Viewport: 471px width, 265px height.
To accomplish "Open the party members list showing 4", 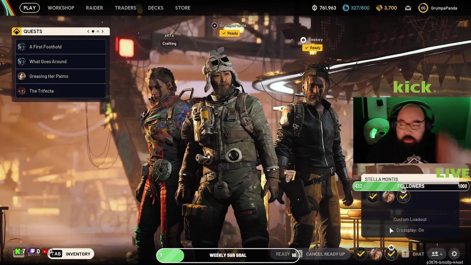I will pyautogui.click(x=437, y=254).
